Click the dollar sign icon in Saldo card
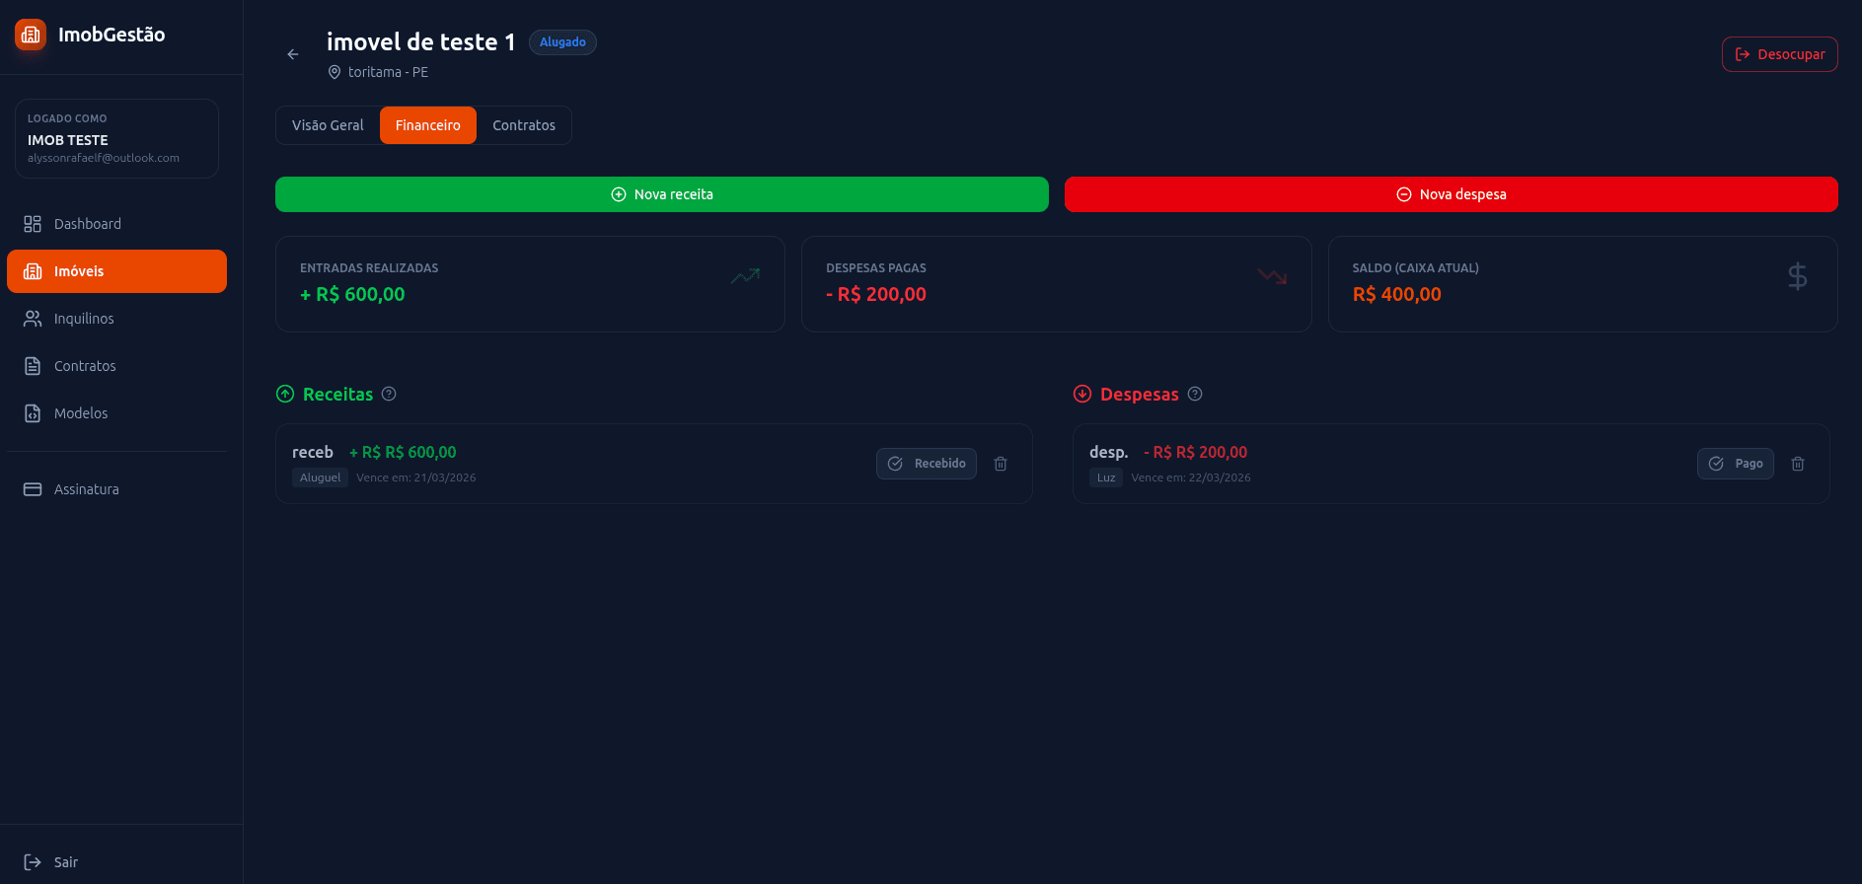The height and width of the screenshot is (884, 1862). click(1797, 276)
